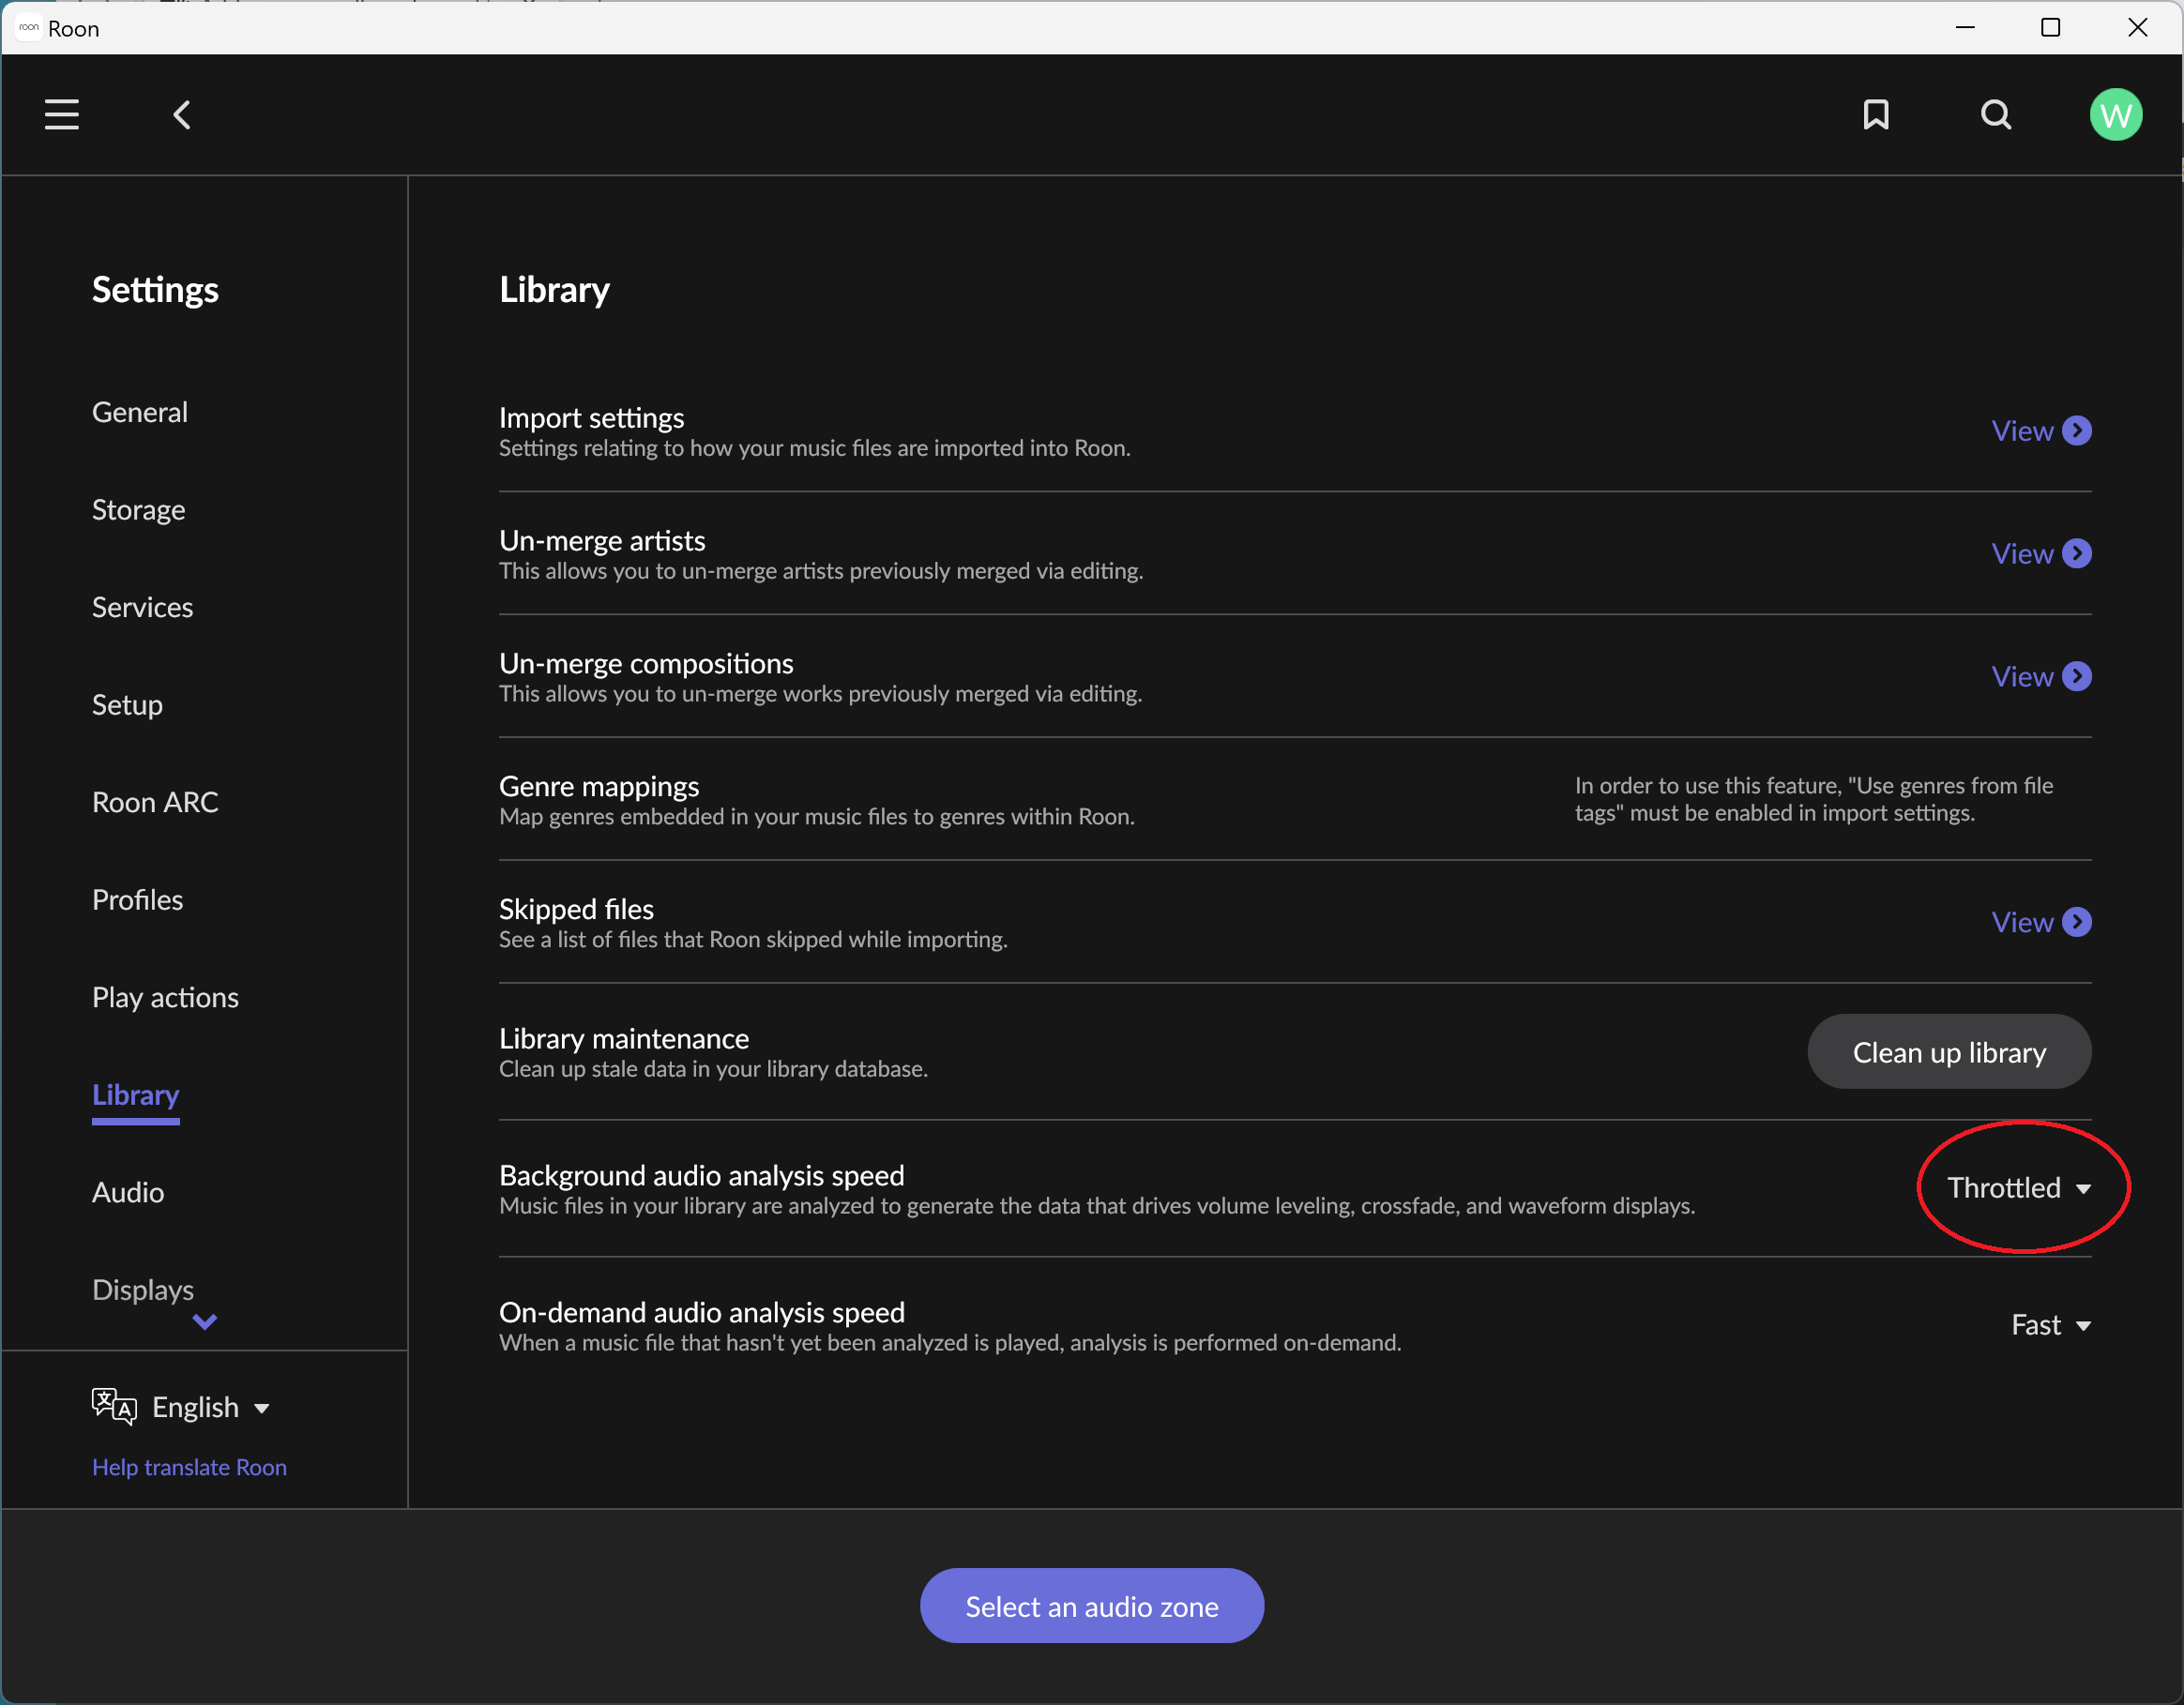The image size is (2184, 1705).
Task: Expand the Throttled analysis speed dropdown
Action: (x=2019, y=1187)
